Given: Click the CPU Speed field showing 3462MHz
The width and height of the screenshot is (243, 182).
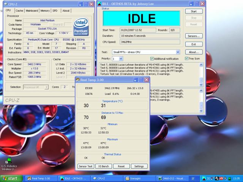Looking at the screenshot, I should tap(150, 42).
